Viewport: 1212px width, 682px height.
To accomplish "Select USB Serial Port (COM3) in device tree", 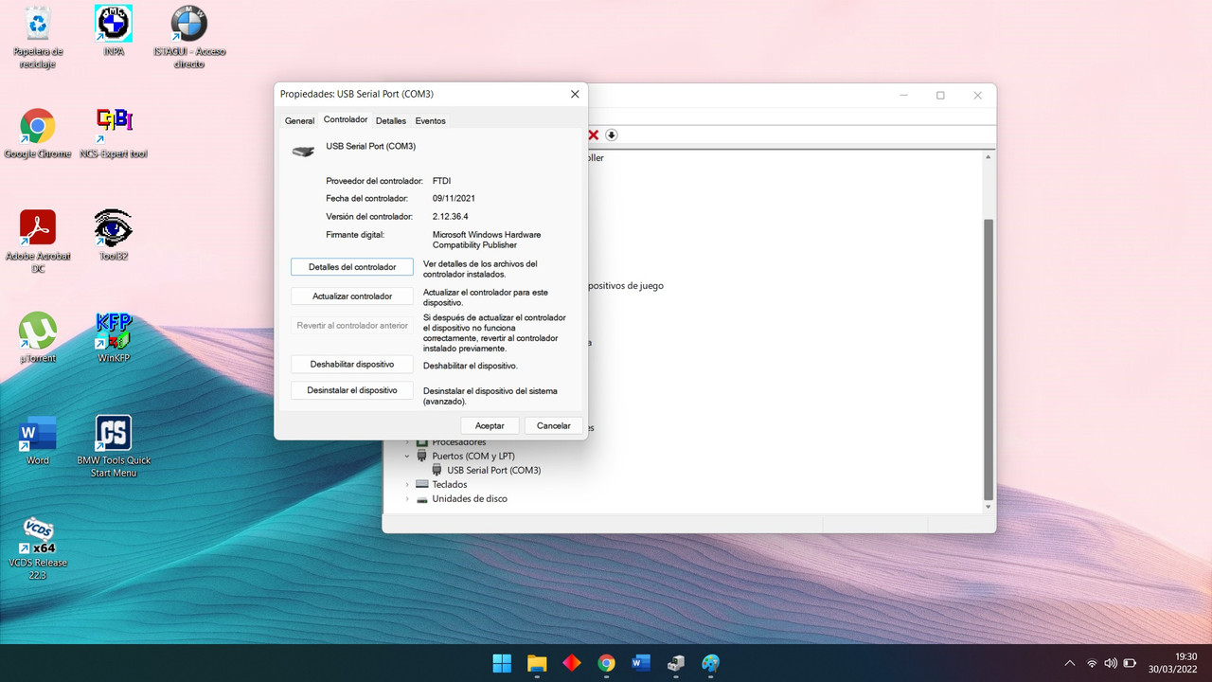I will tap(493, 471).
